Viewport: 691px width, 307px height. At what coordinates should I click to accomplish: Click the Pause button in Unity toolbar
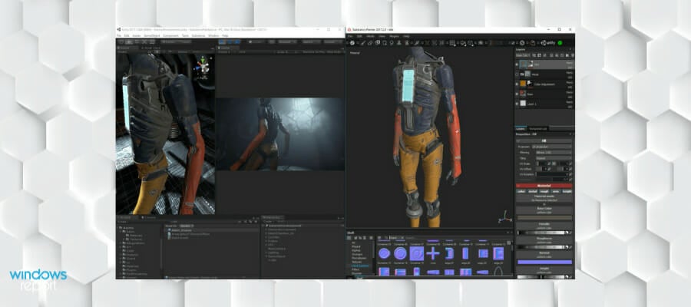click(229, 42)
